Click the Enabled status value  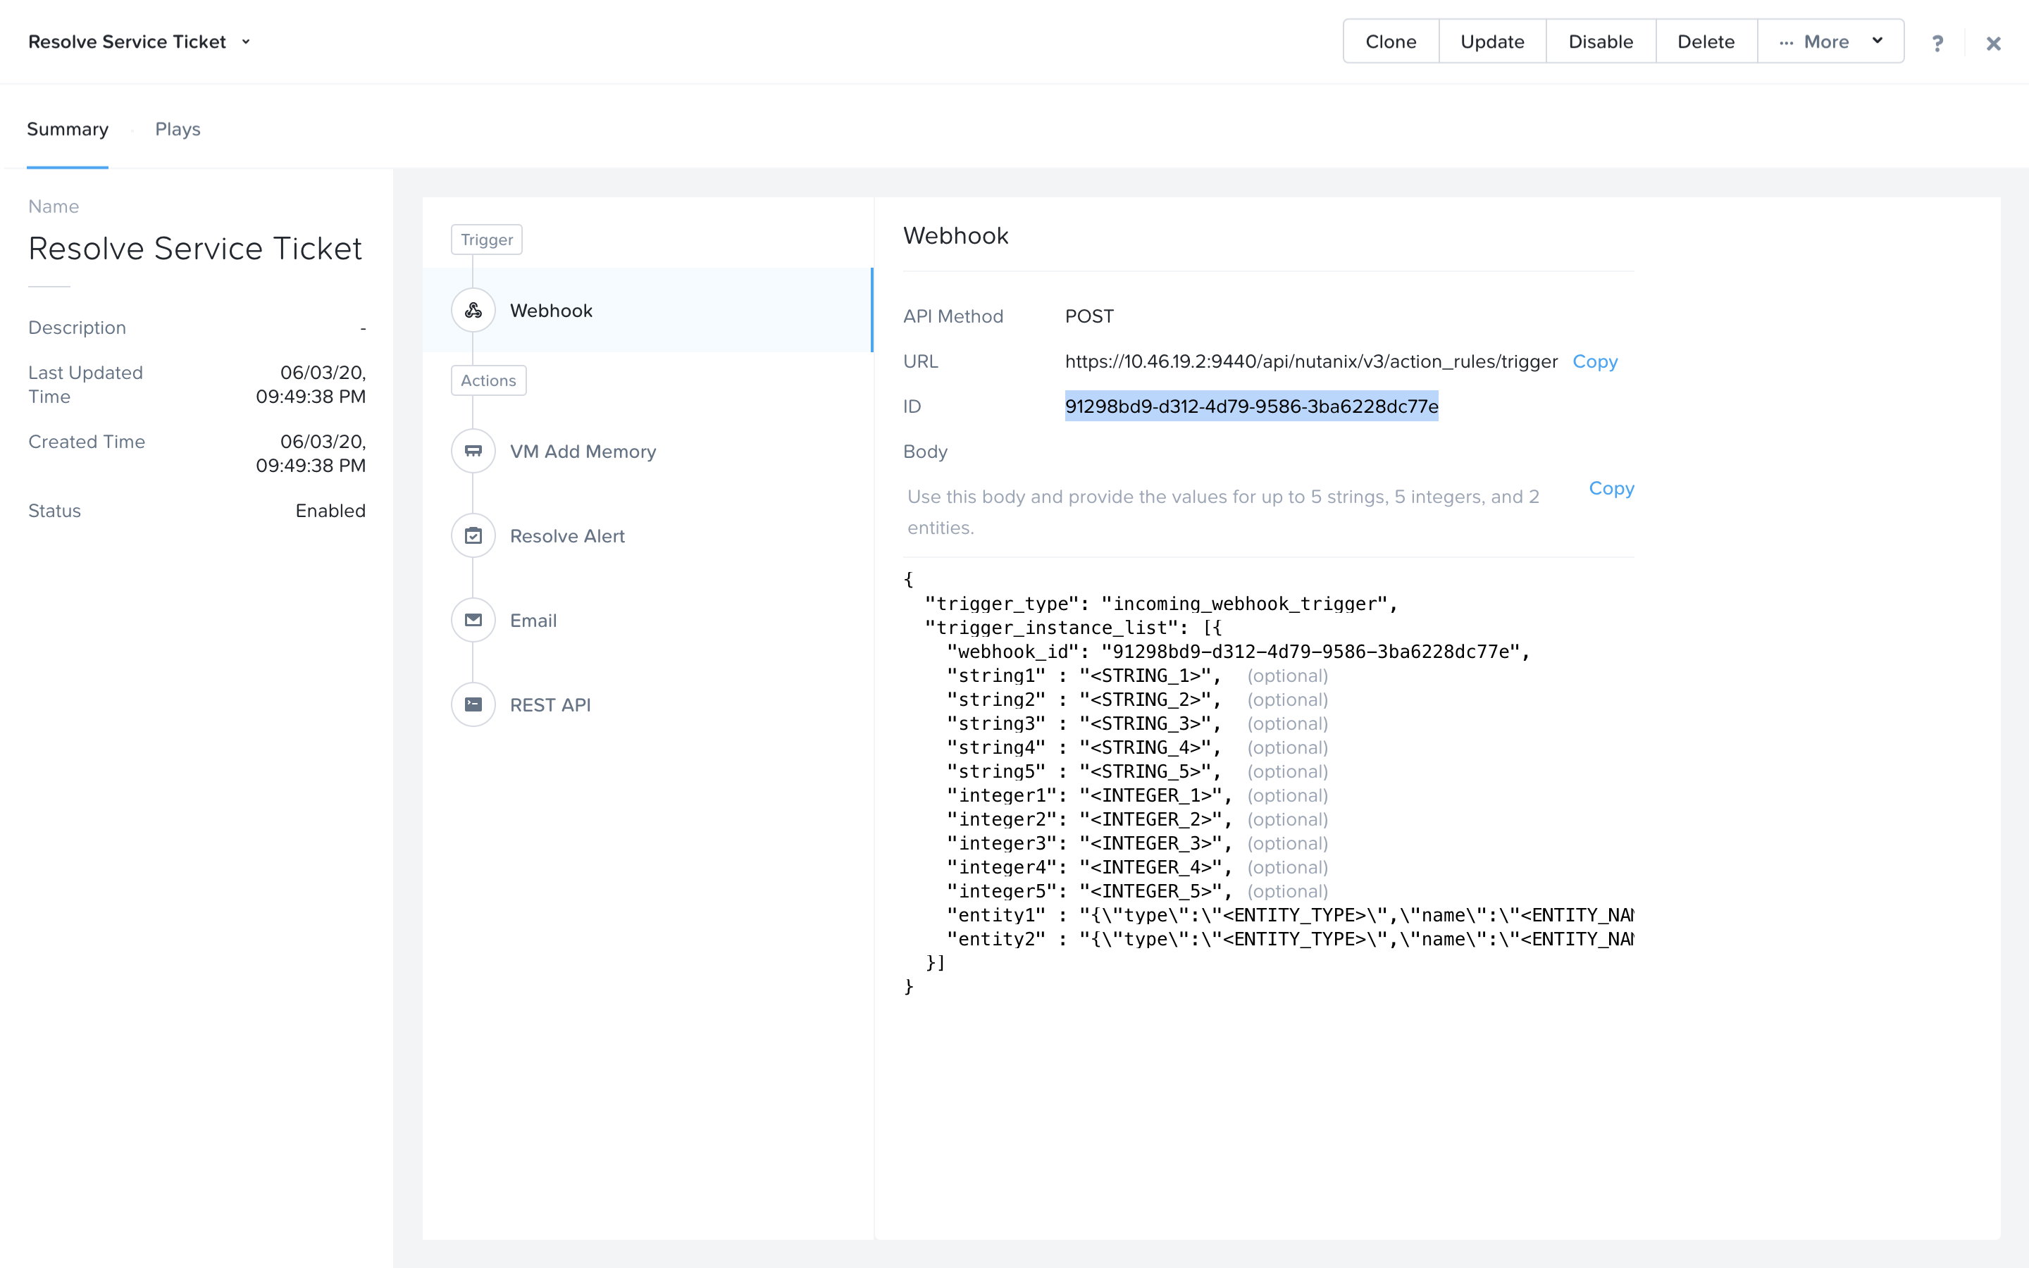pyautogui.click(x=330, y=511)
